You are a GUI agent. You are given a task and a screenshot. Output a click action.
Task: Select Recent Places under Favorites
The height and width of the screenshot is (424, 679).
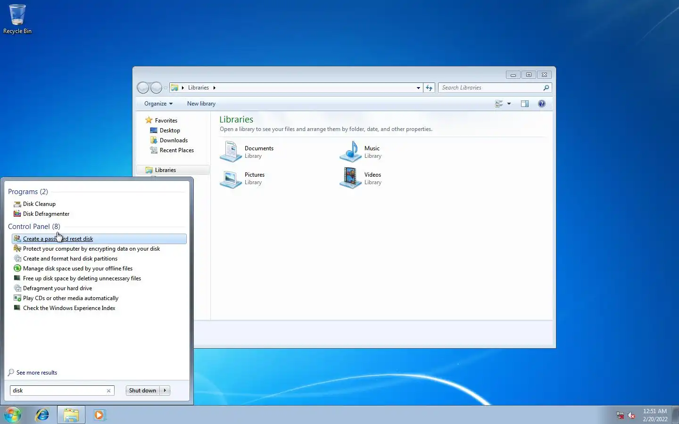(x=177, y=150)
